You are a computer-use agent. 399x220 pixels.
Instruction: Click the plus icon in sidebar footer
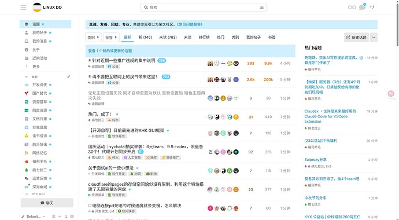[x=60, y=217]
